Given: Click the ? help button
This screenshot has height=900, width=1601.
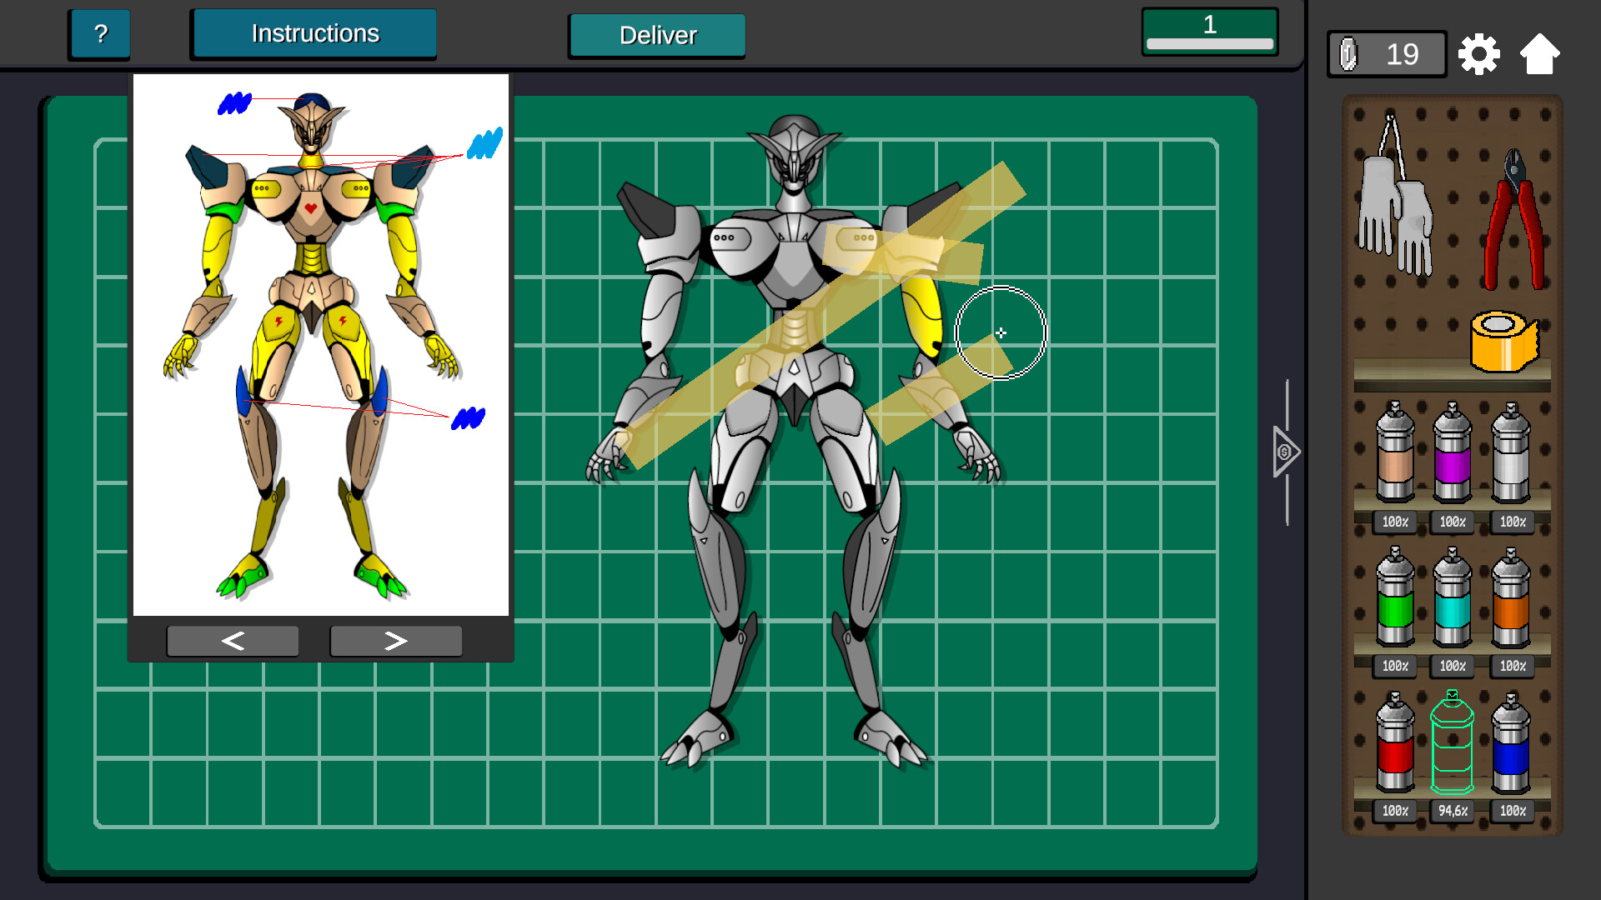Looking at the screenshot, I should pyautogui.click(x=99, y=34).
